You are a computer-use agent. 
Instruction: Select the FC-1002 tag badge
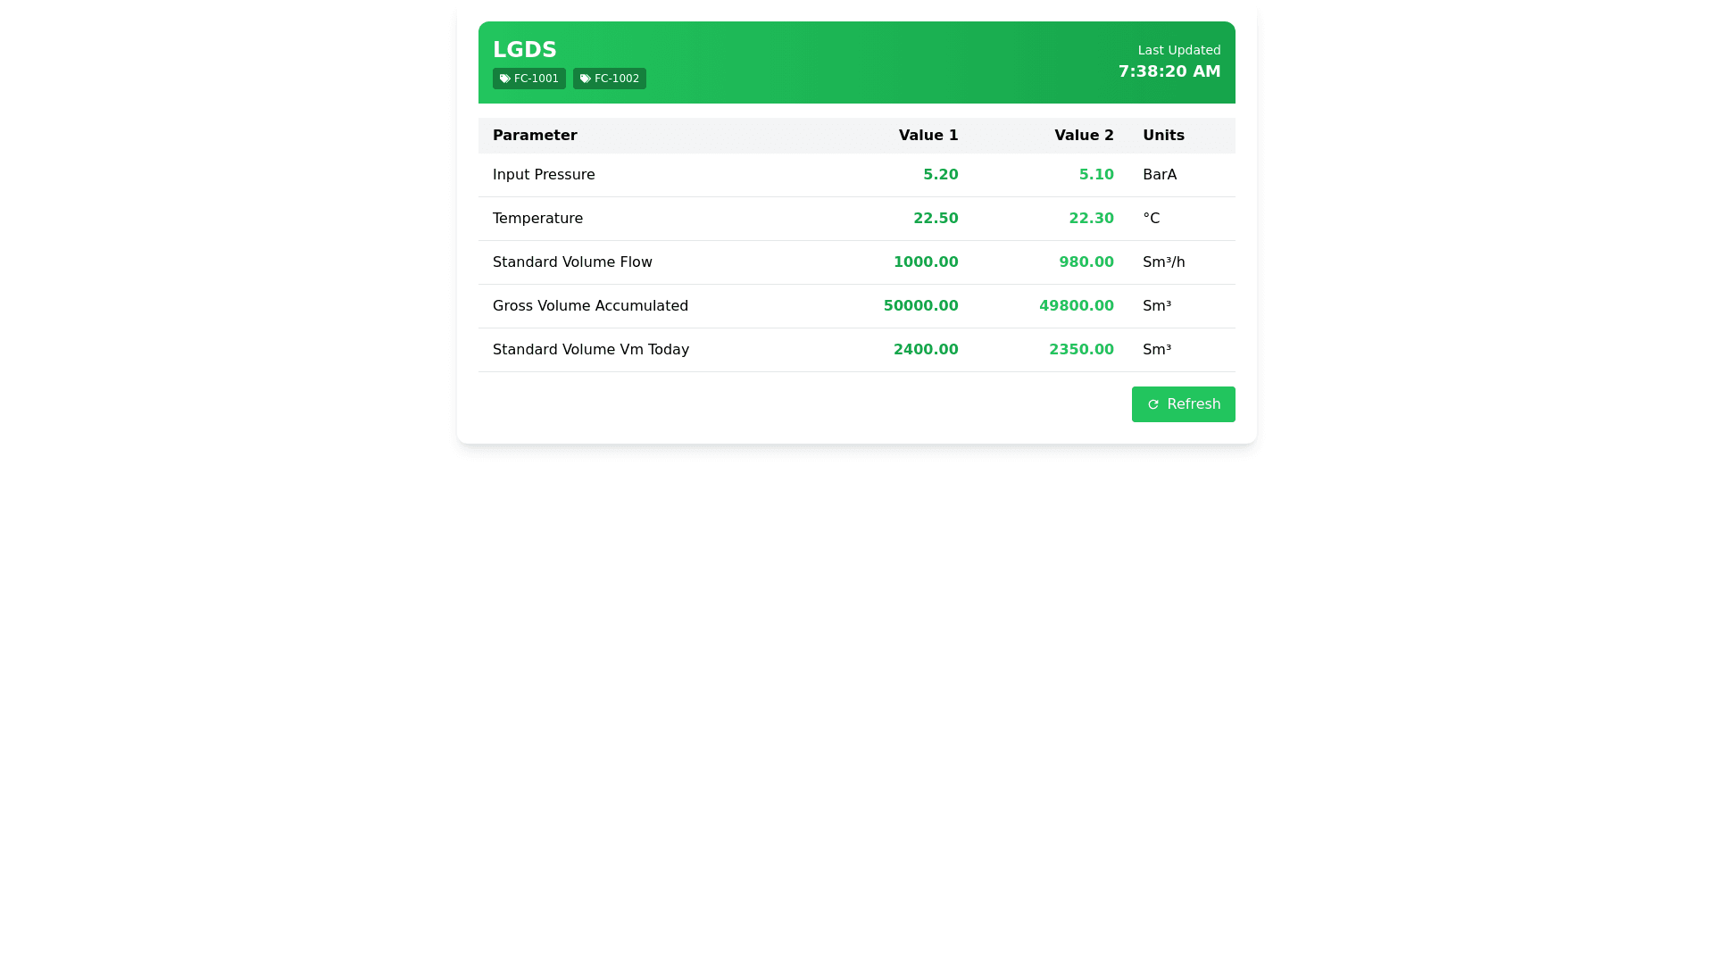tap(610, 79)
